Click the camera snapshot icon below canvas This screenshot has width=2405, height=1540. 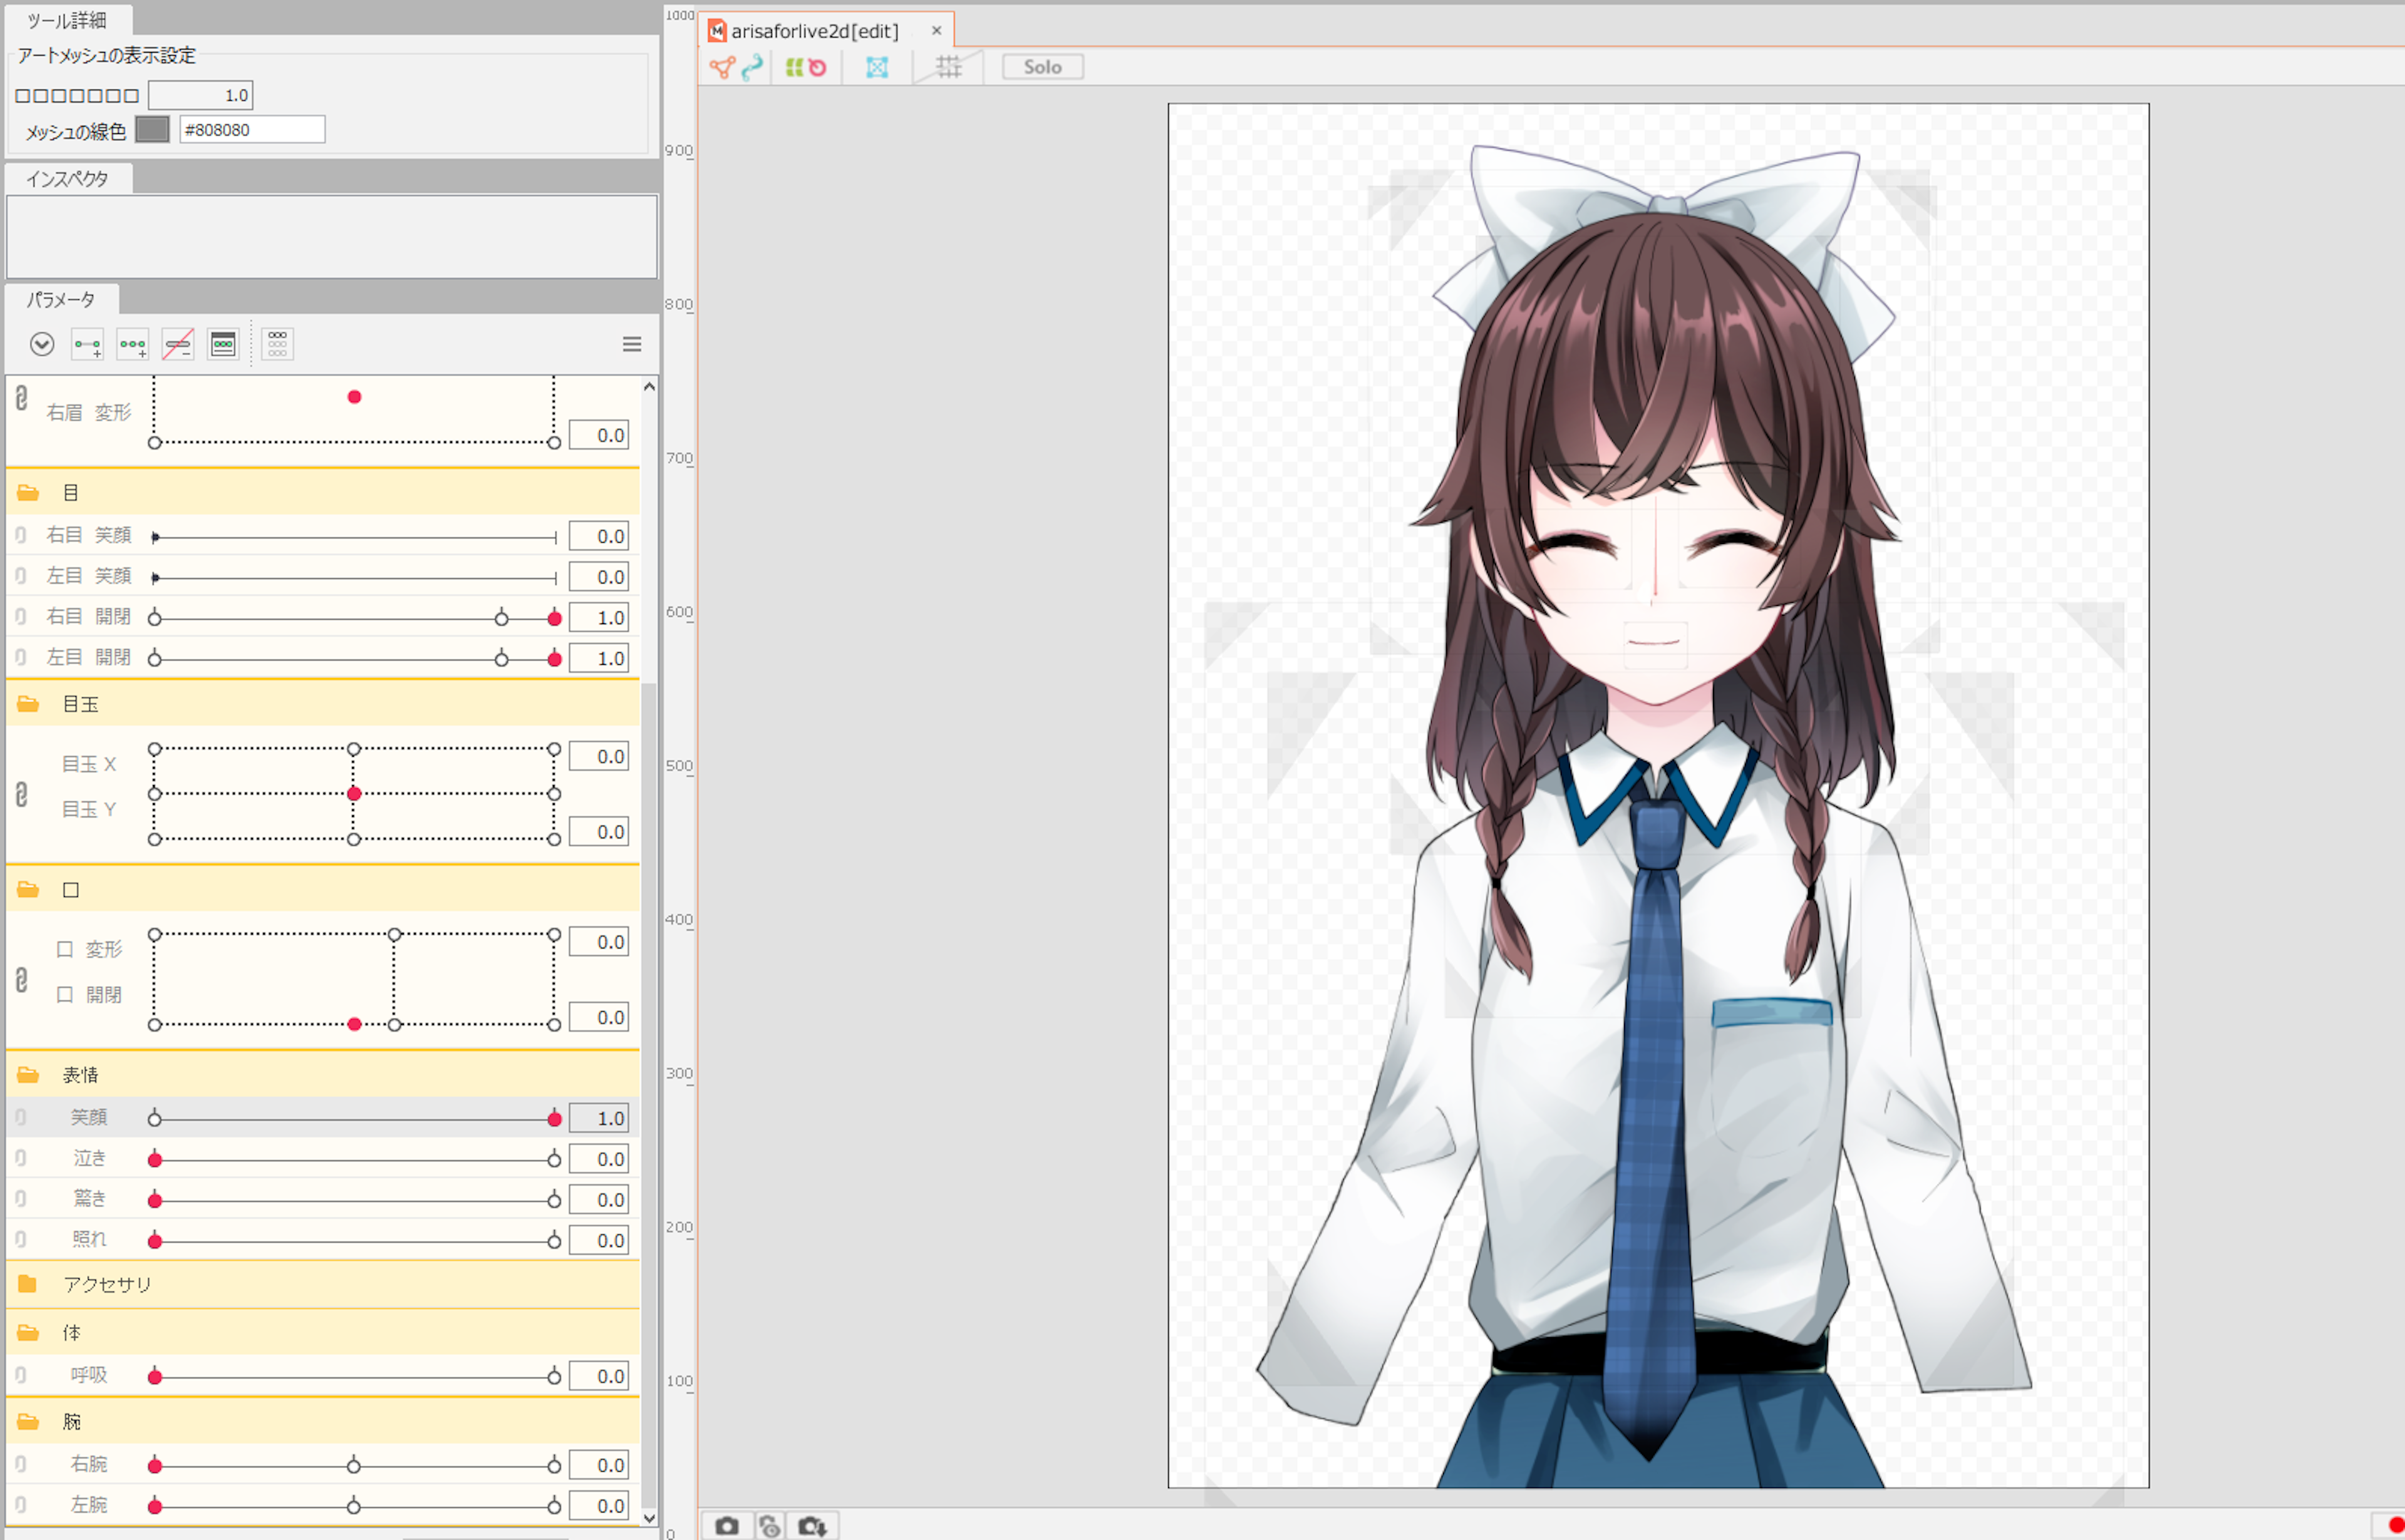pos(727,1526)
